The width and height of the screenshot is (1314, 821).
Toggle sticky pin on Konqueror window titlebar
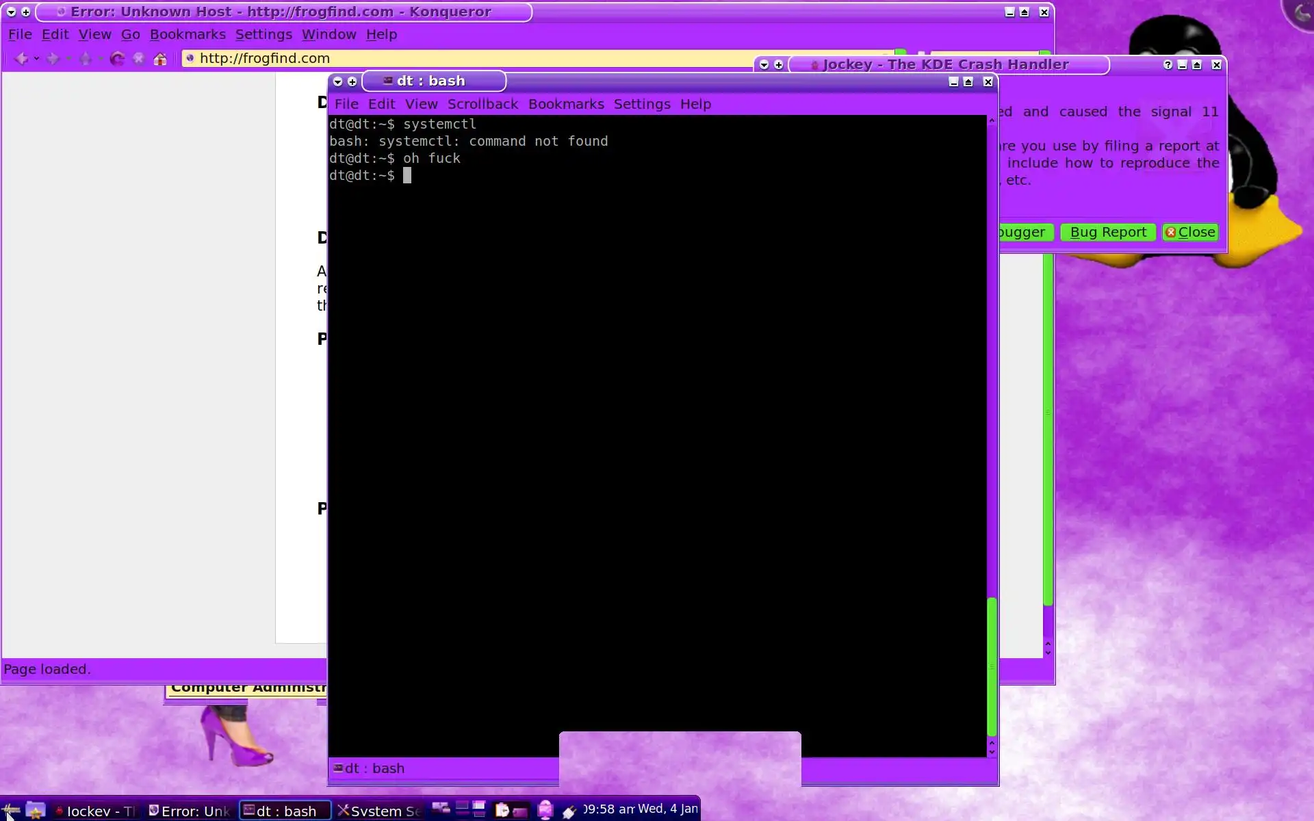click(26, 12)
